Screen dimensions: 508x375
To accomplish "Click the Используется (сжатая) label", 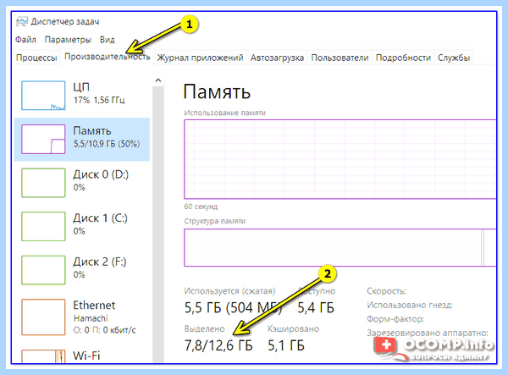I will (x=229, y=291).
